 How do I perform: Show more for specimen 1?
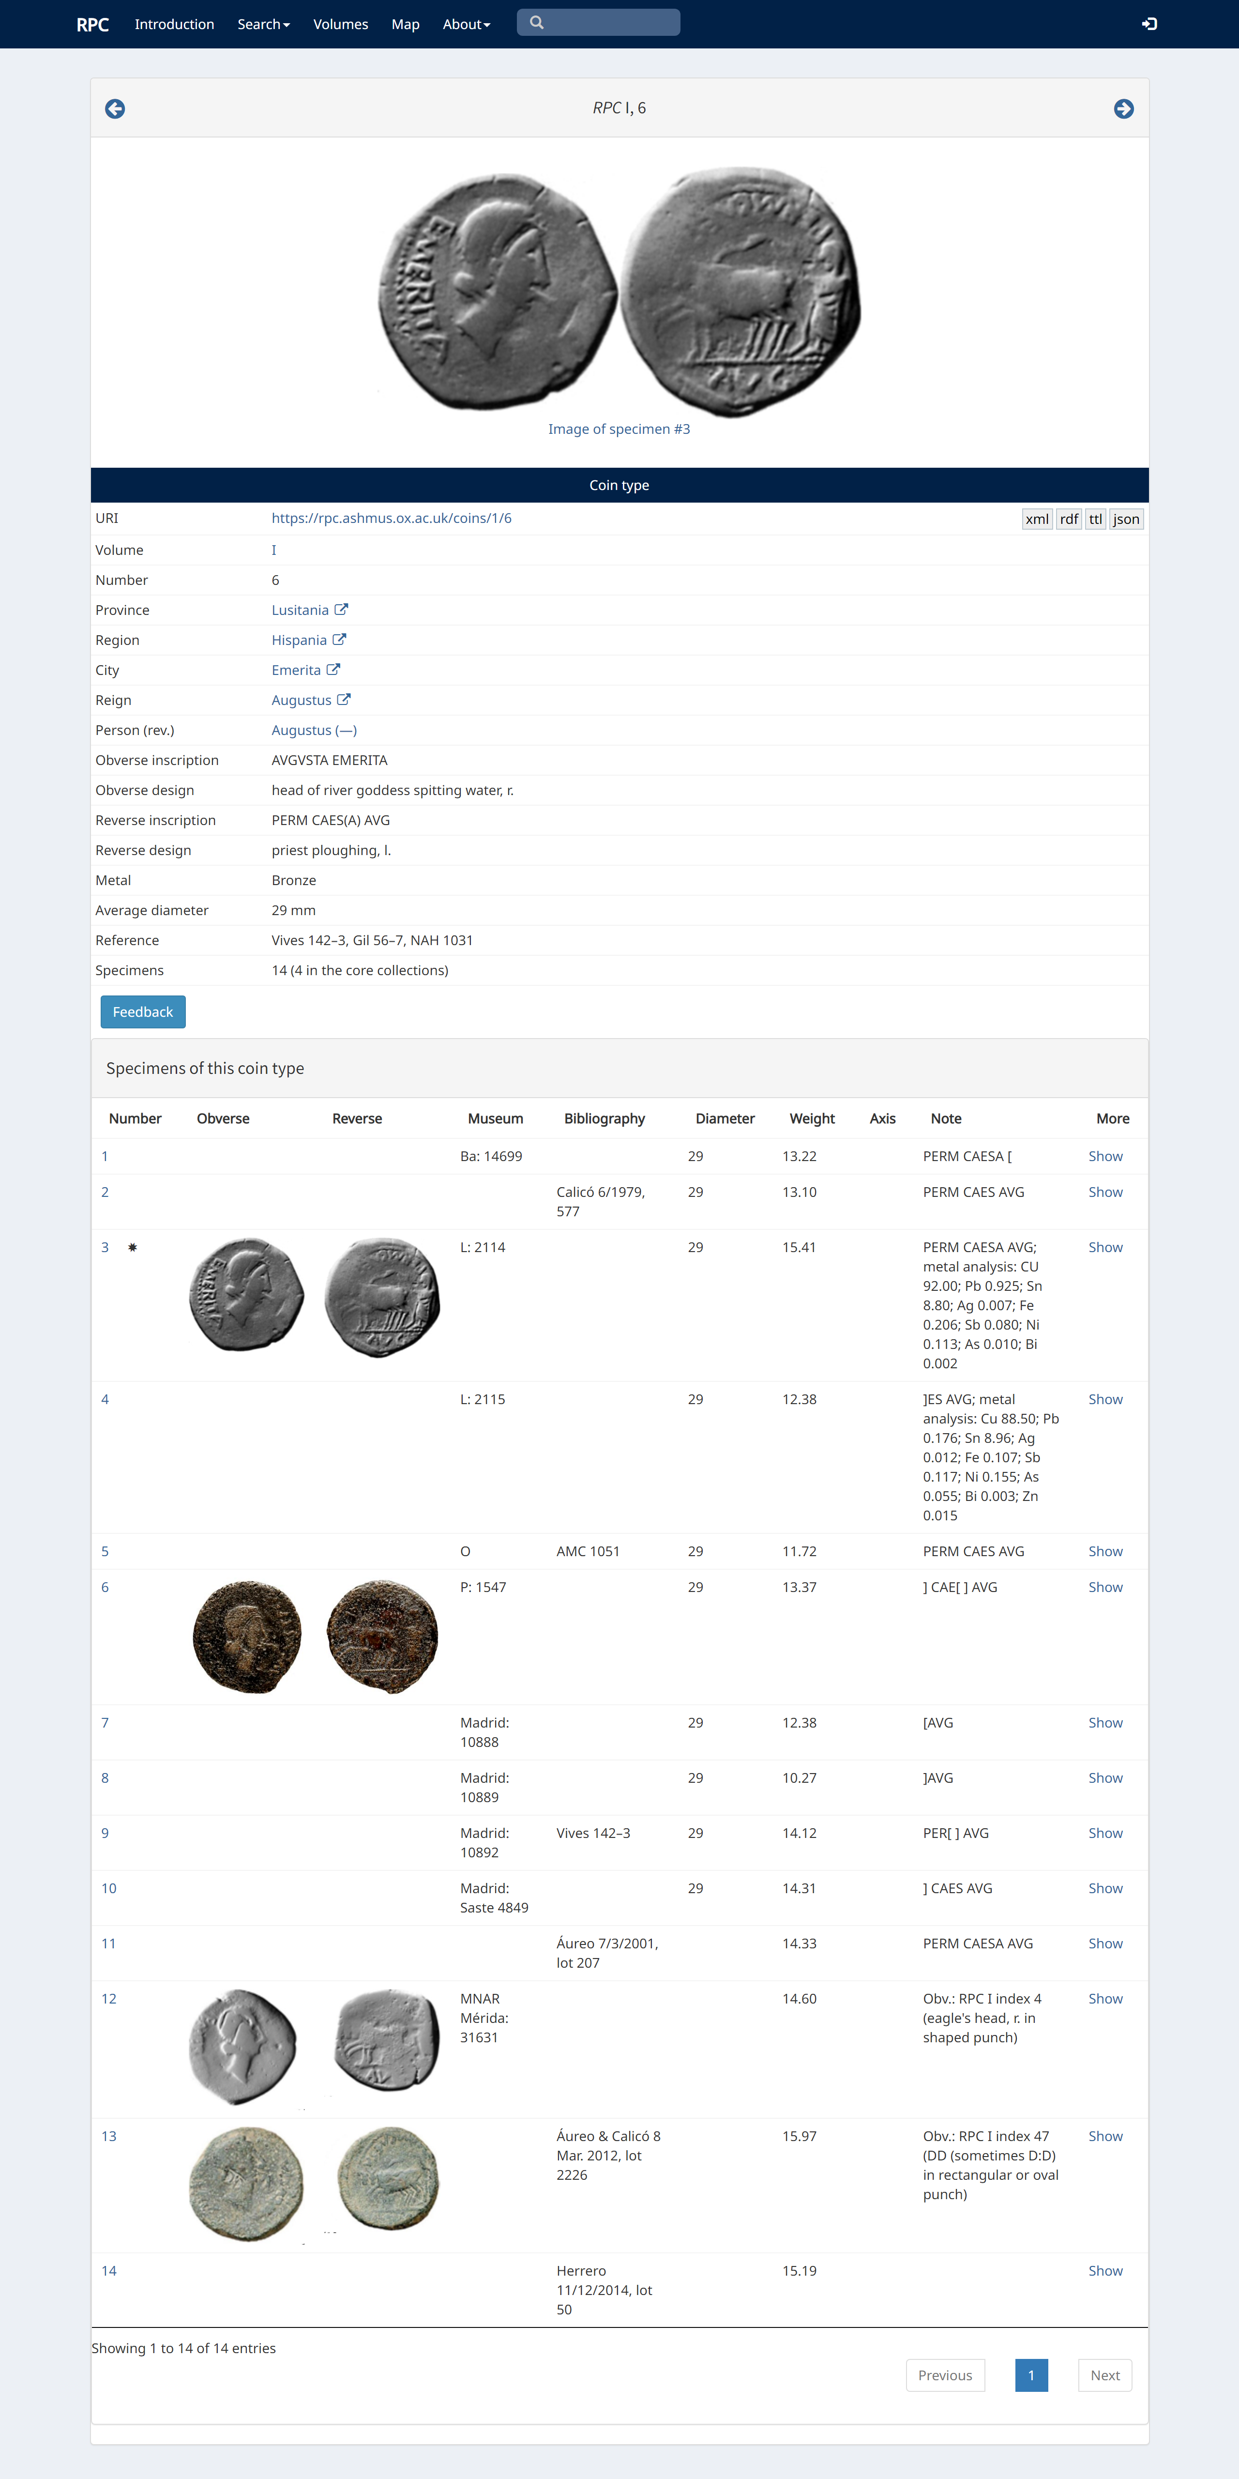point(1105,1156)
